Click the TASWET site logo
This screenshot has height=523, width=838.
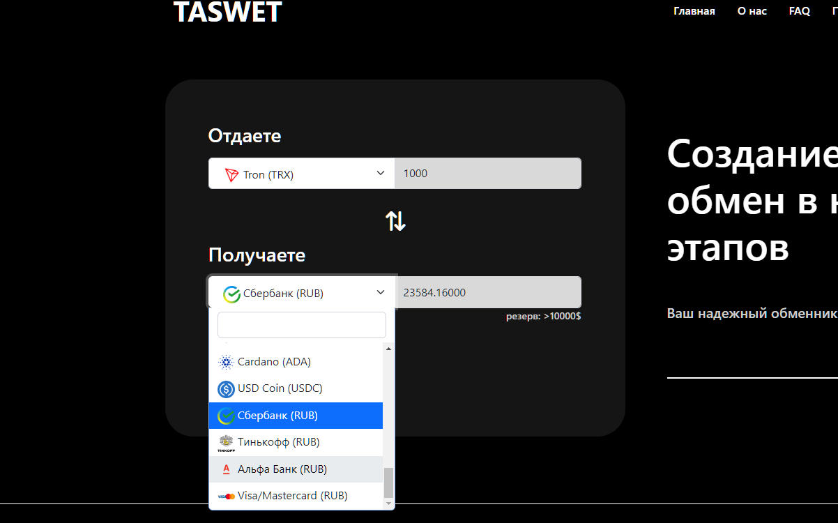tap(227, 12)
